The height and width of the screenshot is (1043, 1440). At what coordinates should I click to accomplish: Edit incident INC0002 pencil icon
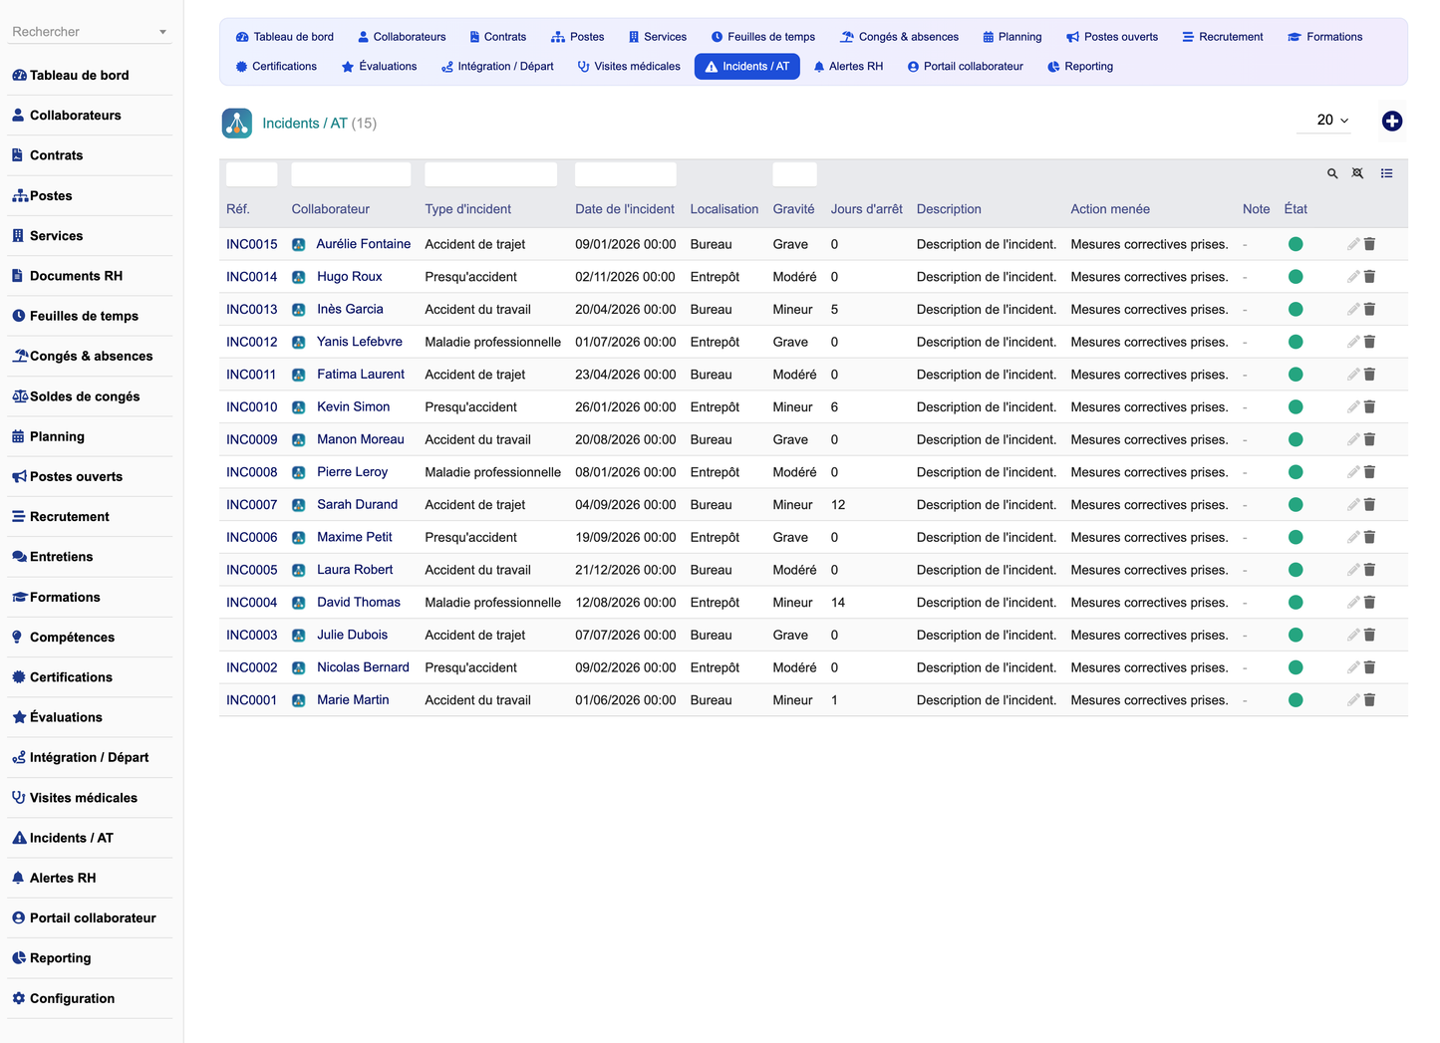(1353, 667)
